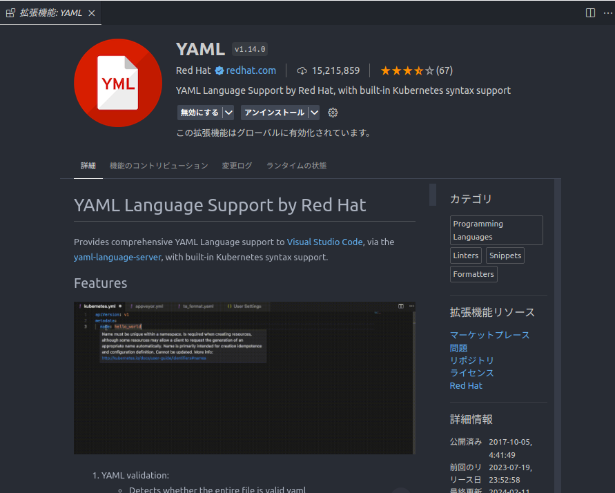The image size is (615, 493).
Task: Click the extension tab's extensions icon
Action: point(10,13)
